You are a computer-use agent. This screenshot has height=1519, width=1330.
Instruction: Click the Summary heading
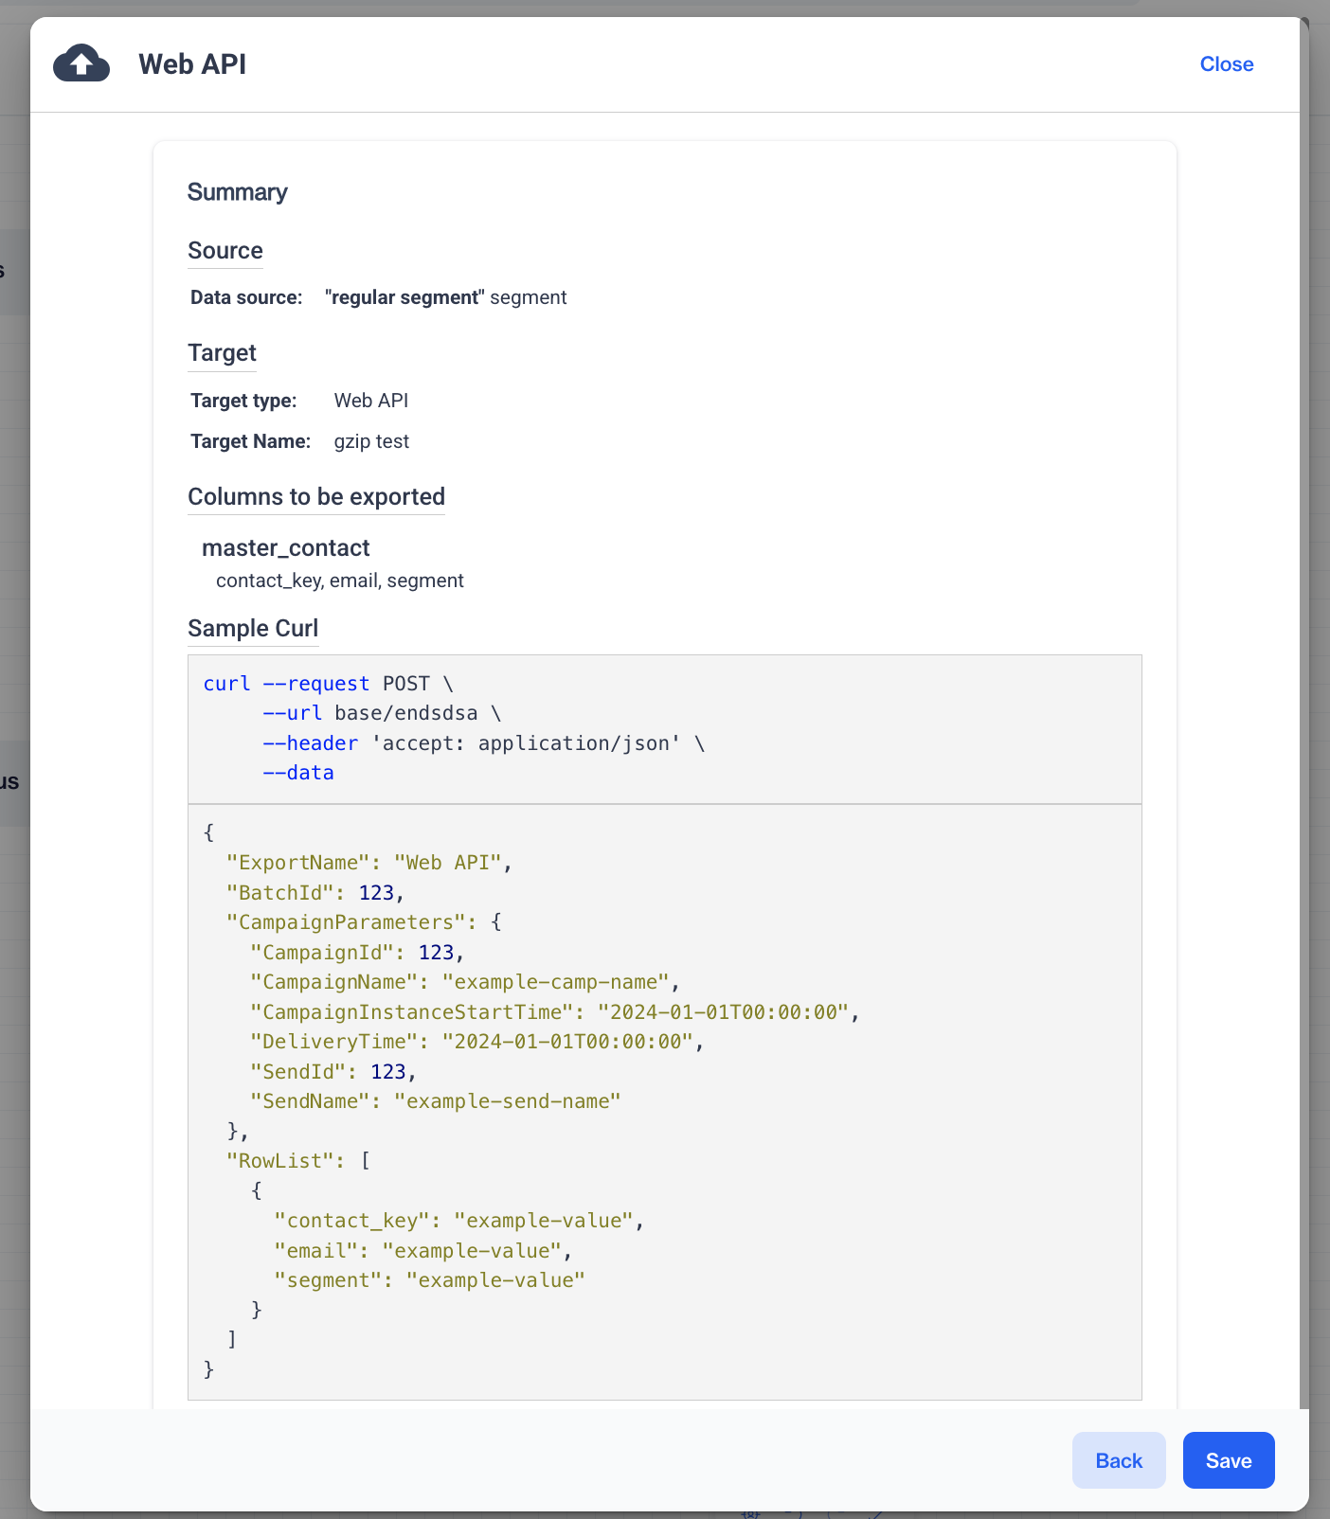(x=237, y=192)
